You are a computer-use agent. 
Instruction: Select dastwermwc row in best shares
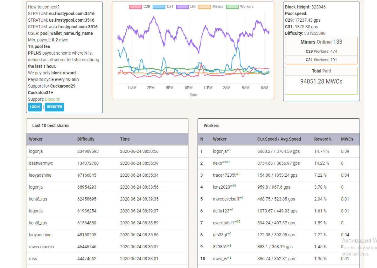107,163
